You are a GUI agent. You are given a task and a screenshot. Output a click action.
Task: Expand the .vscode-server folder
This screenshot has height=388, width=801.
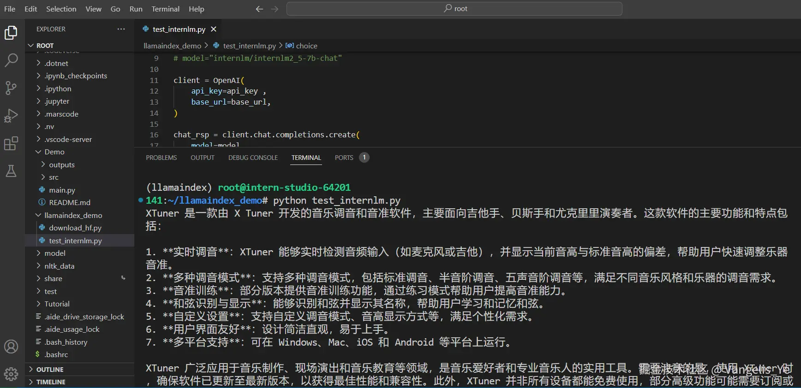tap(38, 139)
